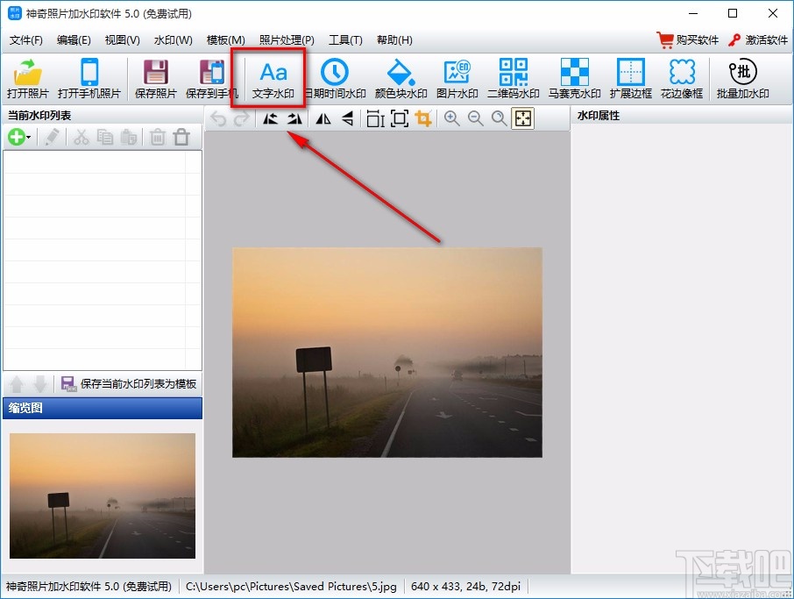Click the paste icon in watermark list
The width and height of the screenshot is (794, 599).
[129, 137]
